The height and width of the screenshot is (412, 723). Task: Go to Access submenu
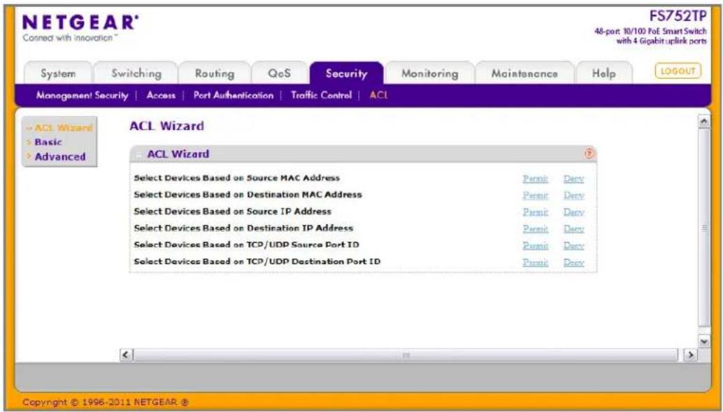(161, 95)
